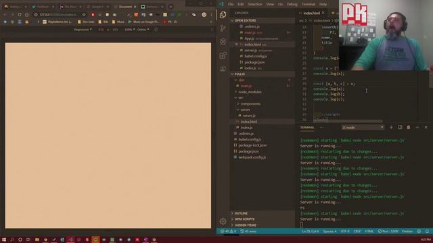Screen dimensions: 433x243
Task: Open a new browser tab with plus button
Action: tap(170, 7)
